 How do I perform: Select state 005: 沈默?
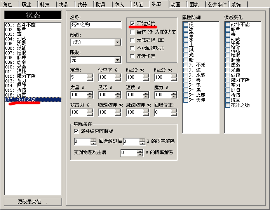(33, 44)
